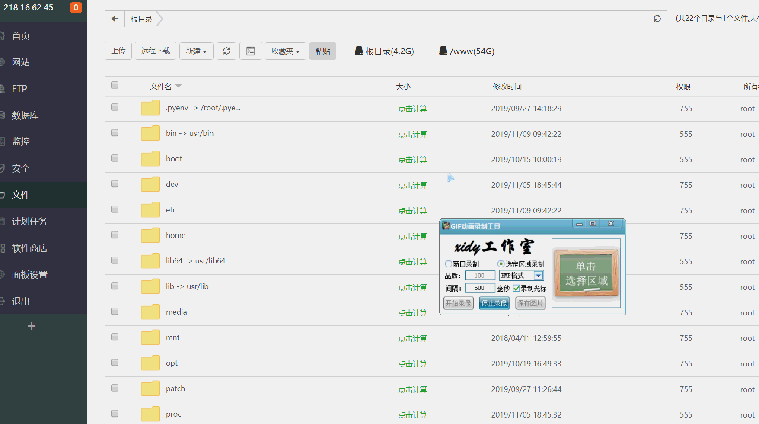
Task: Click the 上传 upload button
Action: tap(118, 51)
